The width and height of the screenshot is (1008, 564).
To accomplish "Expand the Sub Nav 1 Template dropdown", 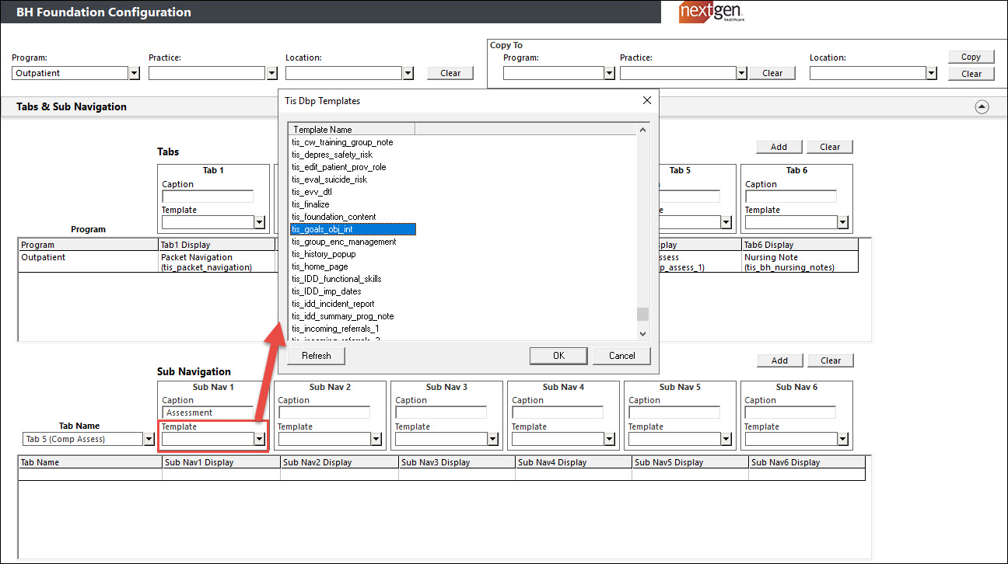I will (260, 439).
